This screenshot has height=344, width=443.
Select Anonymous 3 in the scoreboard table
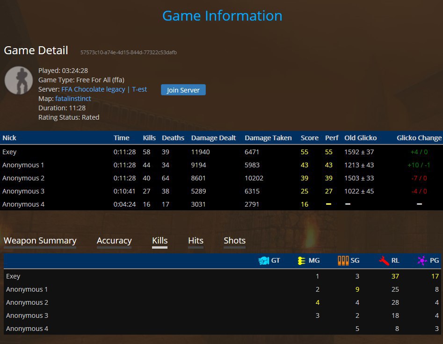[23, 191]
